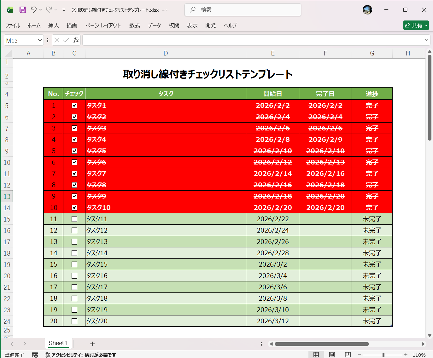Check the checkbox for タスク11
The width and height of the screenshot is (433, 358).
pyautogui.click(x=74, y=219)
